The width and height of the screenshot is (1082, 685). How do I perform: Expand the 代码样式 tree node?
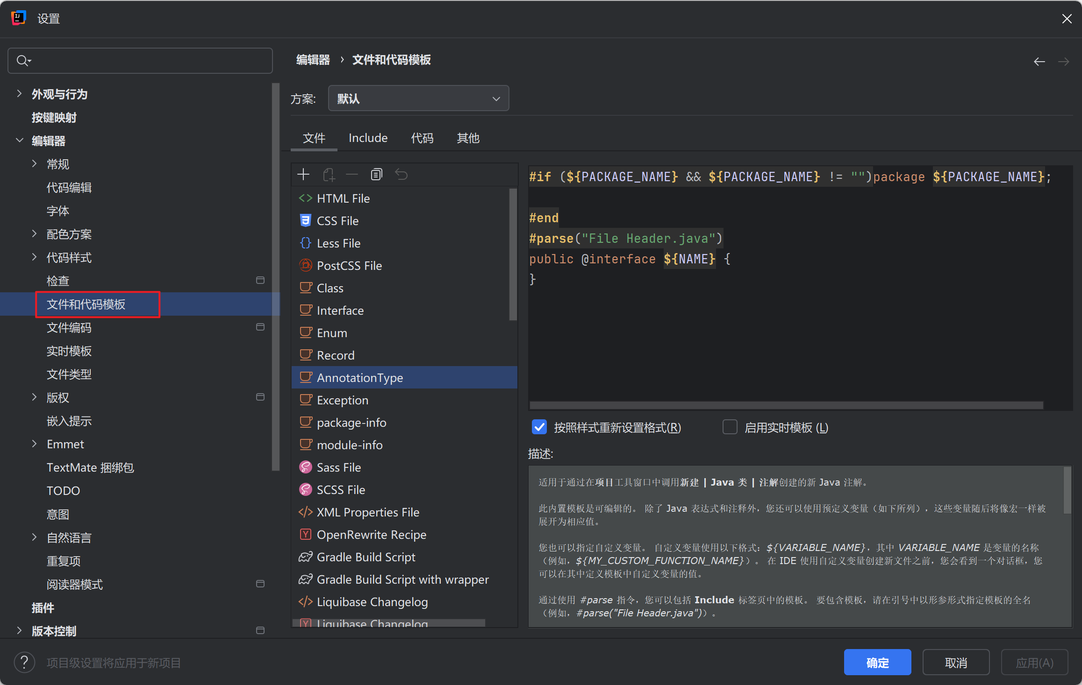(34, 257)
